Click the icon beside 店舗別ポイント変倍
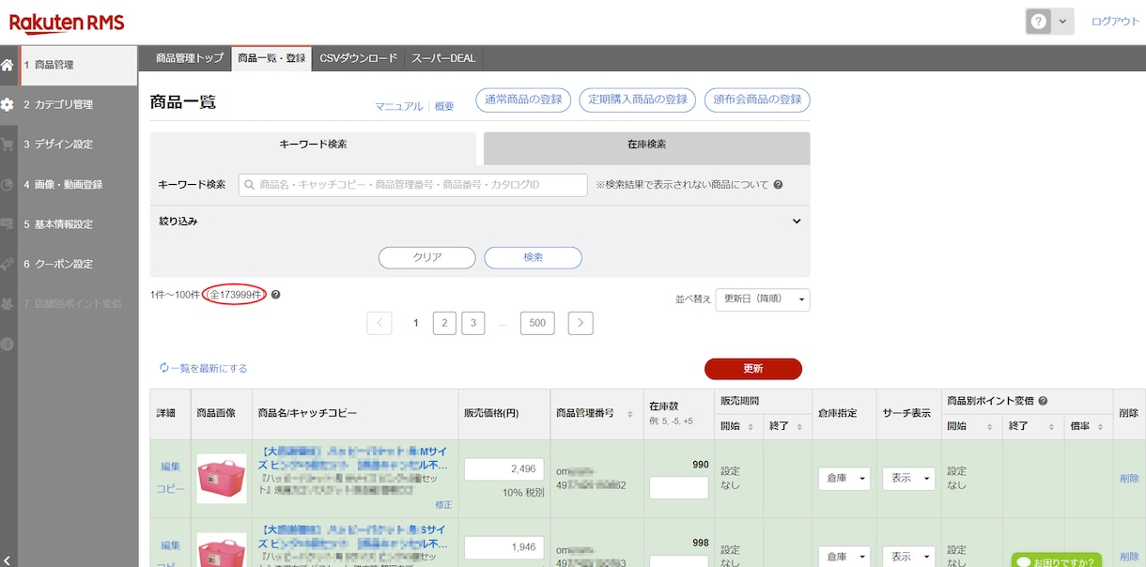The image size is (1146, 567). (x=8, y=304)
